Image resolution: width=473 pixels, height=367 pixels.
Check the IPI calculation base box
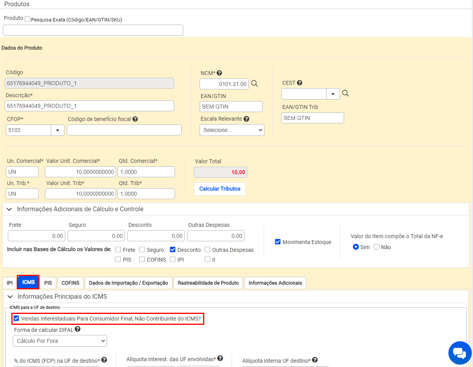tap(173, 259)
